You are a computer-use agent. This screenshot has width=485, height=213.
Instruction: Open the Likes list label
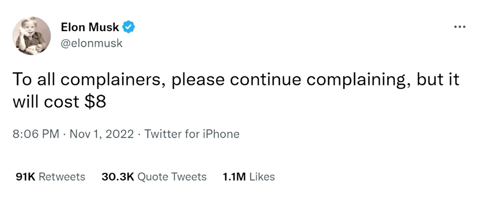click(262, 177)
